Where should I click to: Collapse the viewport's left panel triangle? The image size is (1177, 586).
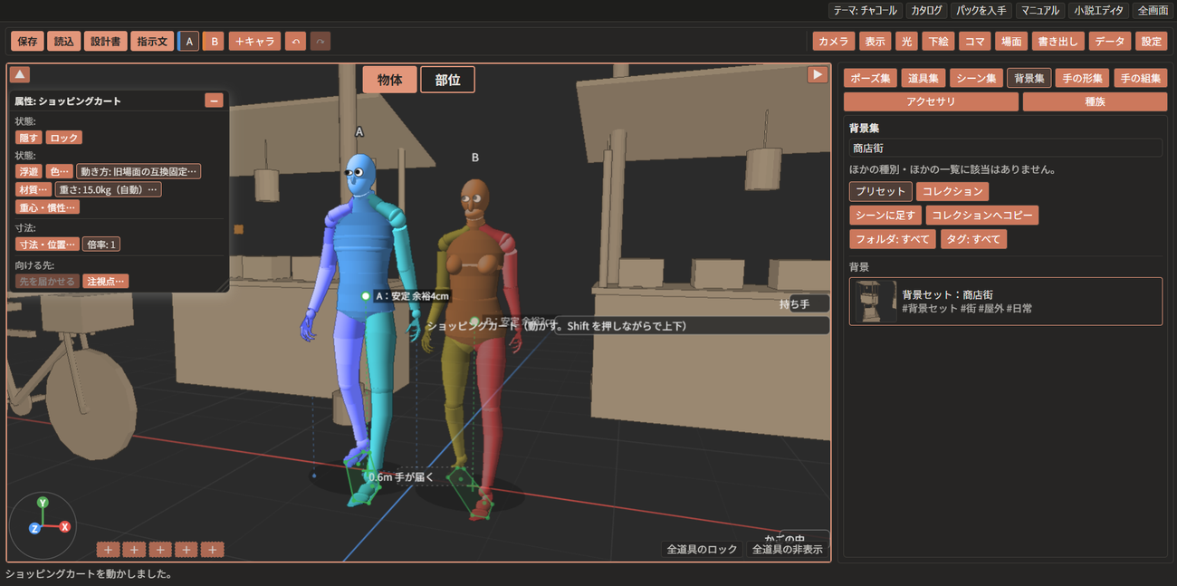coord(20,74)
